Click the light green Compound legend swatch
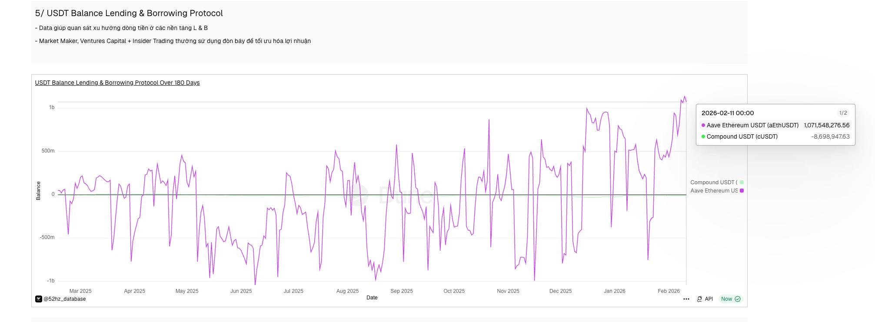Viewport: 875px width, 322px height. [x=742, y=183]
